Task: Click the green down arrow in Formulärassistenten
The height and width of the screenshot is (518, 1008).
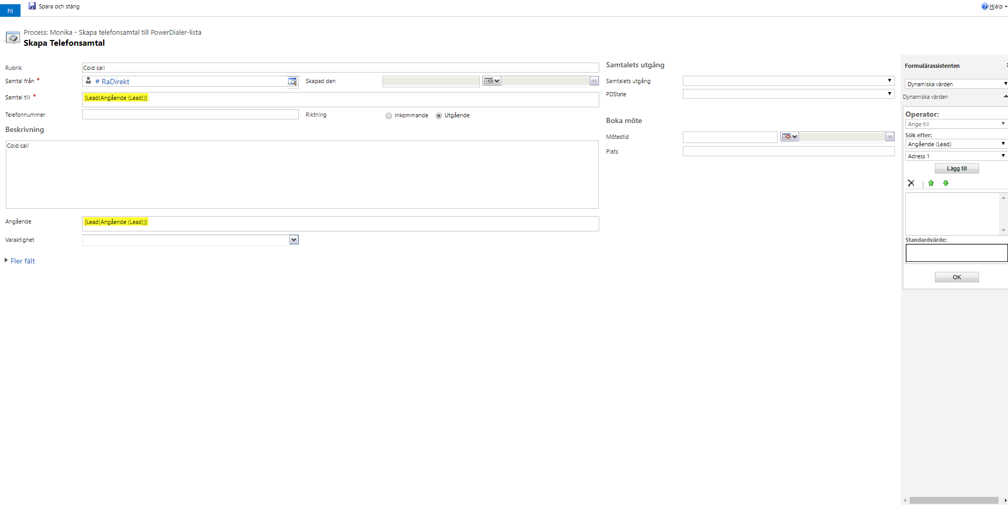Action: point(946,183)
